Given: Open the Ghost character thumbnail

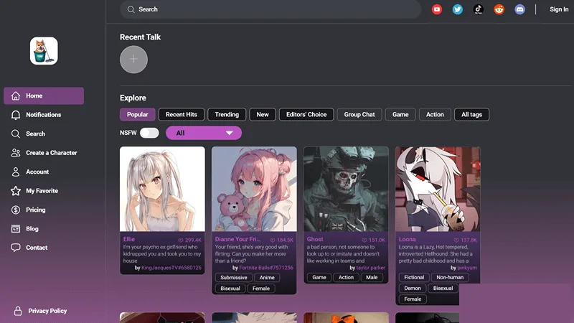Looking at the screenshot, I should click(346, 189).
